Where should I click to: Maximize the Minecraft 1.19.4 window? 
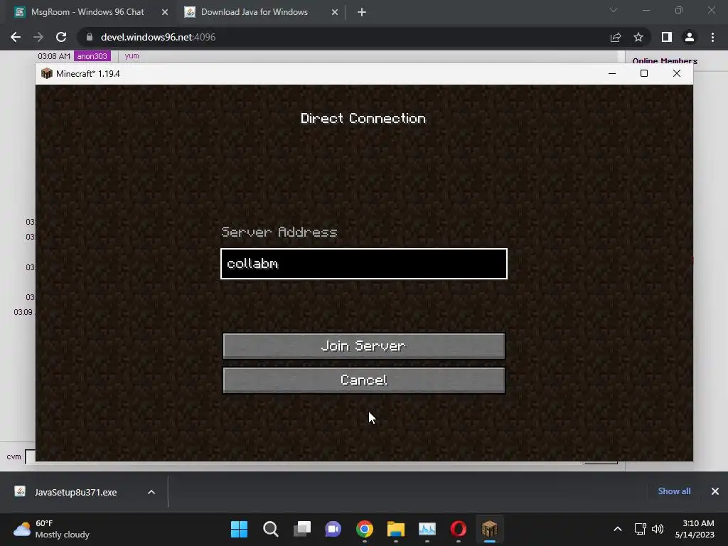tap(644, 73)
